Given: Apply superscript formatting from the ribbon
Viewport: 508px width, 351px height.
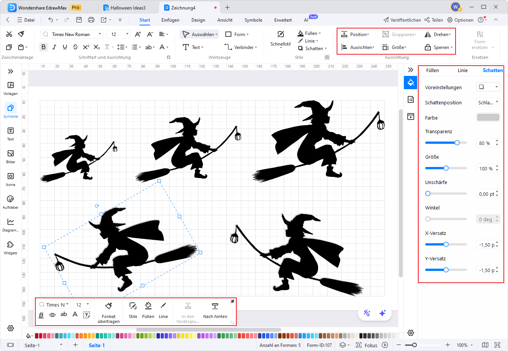Looking at the screenshot, I should click(85, 47).
